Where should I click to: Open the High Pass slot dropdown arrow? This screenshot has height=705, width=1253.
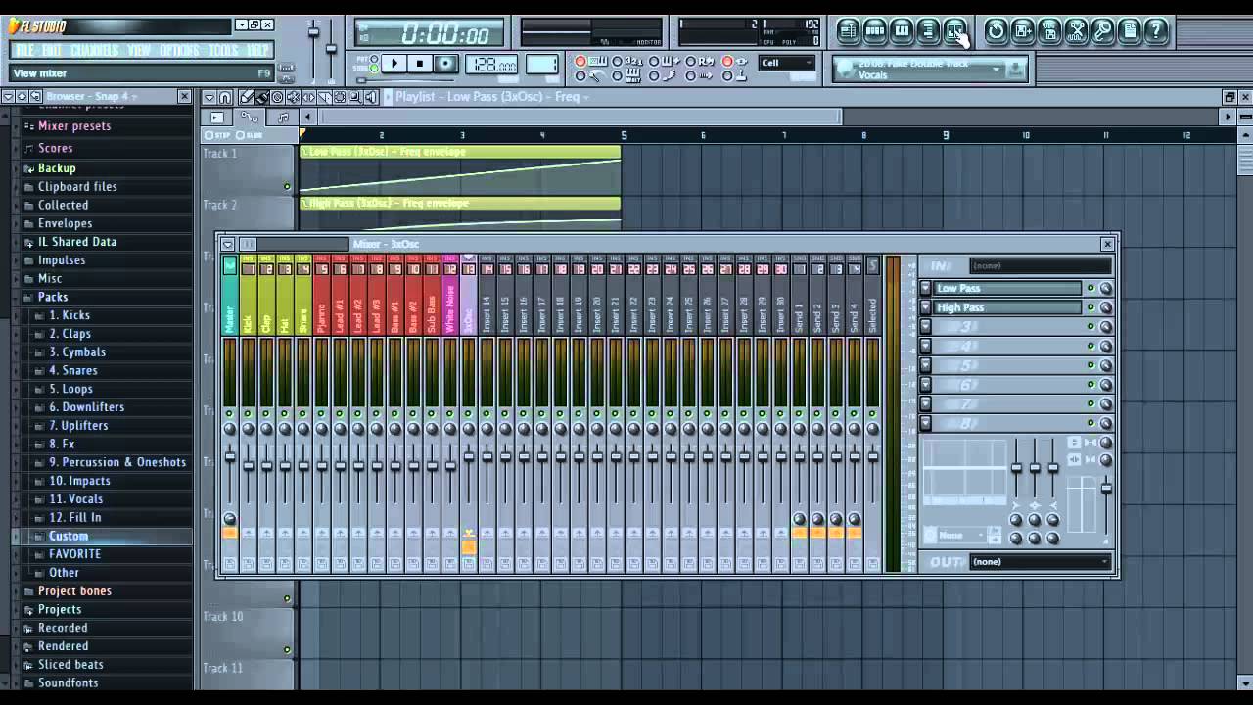point(925,307)
